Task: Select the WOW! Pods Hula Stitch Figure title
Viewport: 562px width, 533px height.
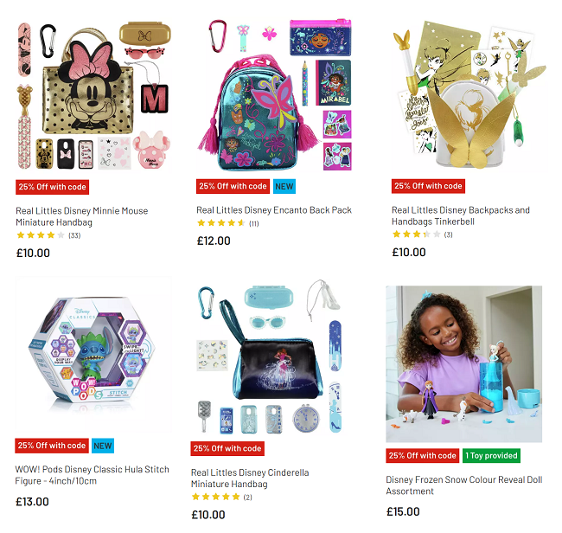Action: [x=92, y=475]
